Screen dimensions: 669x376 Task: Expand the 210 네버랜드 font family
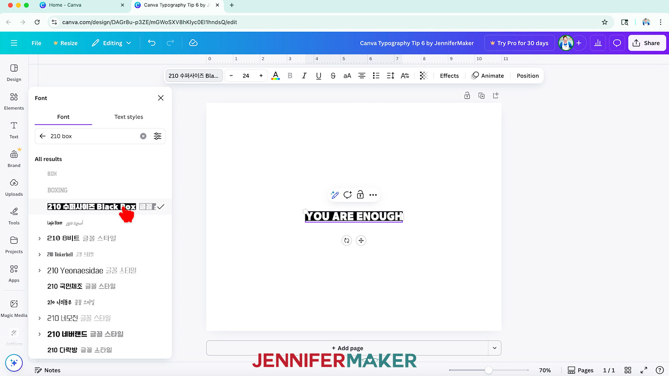39,334
